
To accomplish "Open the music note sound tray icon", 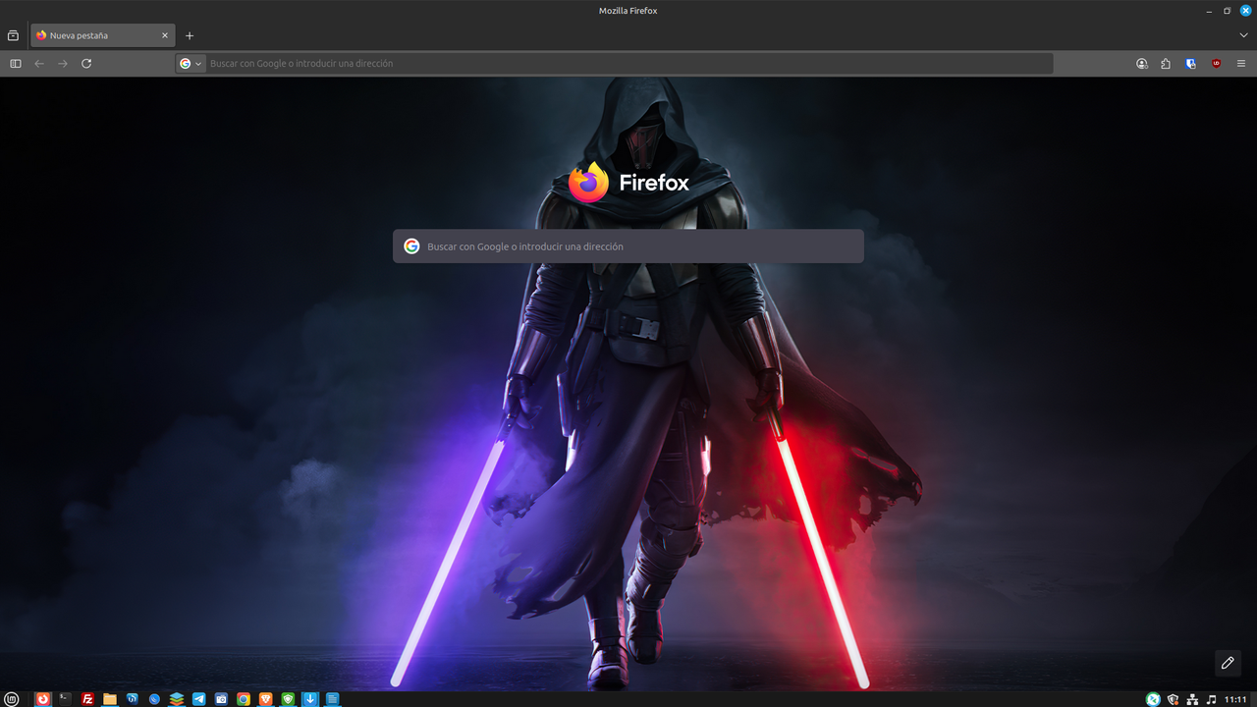I will pos(1211,699).
